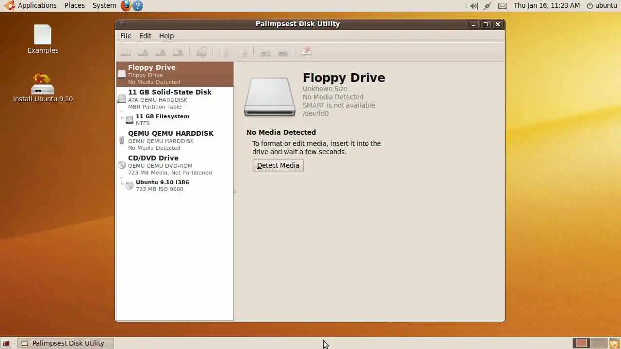Click the Floppy Drive title in details pane
The image size is (621, 349).
[344, 78]
